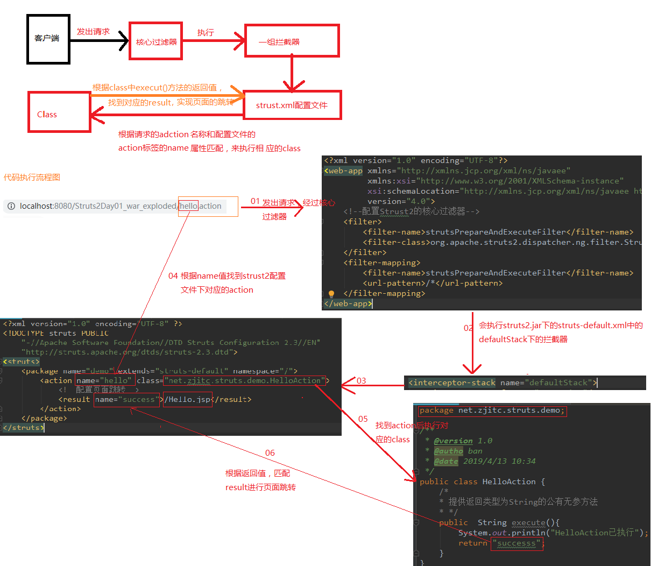651x566 pixels.
Task: Click fold marker at execute() closing brace
Action: pos(416,553)
